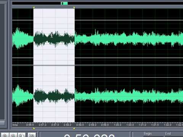Click the 0:57.5 mark on the ruler

[55, 125]
